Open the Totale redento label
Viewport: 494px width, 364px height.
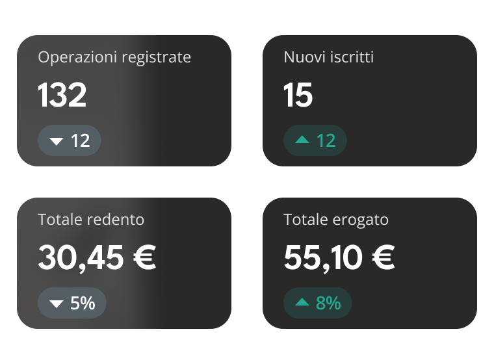pyautogui.click(x=91, y=220)
